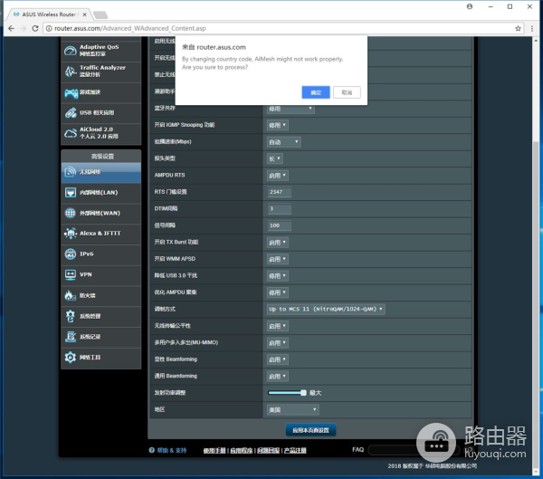543x479 pixels.
Task: Select the Wireless sidebar icon under advanced settings
Action: pyautogui.click(x=71, y=171)
